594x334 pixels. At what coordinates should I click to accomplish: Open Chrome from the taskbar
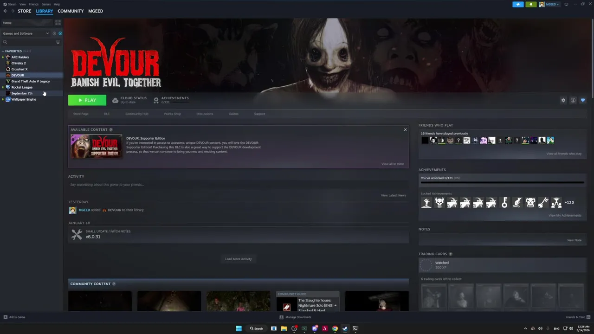[x=335, y=328]
